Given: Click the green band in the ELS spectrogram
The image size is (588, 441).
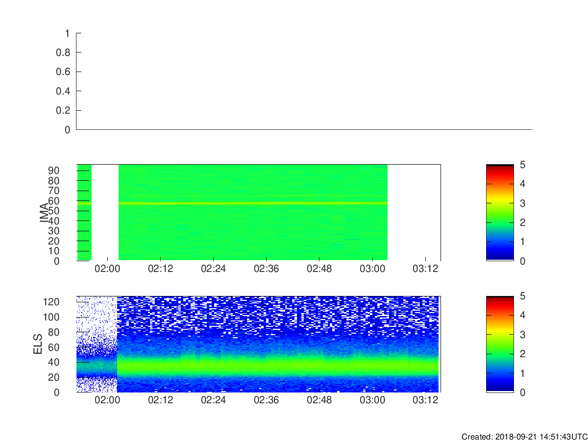Looking at the screenshot, I should click(278, 366).
